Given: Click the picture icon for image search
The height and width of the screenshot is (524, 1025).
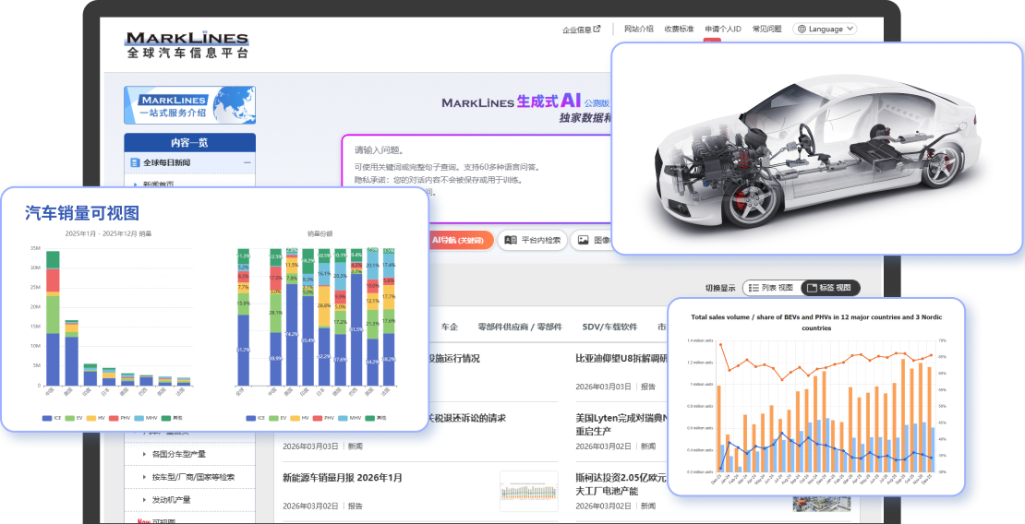Looking at the screenshot, I should tap(583, 240).
